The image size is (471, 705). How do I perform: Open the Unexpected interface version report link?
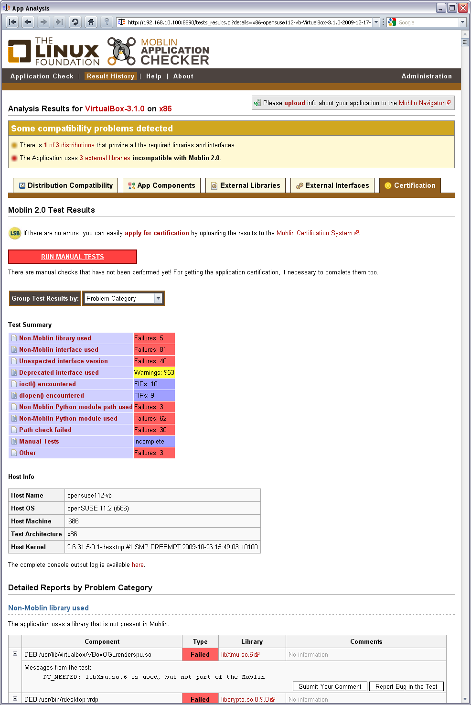[x=64, y=361]
